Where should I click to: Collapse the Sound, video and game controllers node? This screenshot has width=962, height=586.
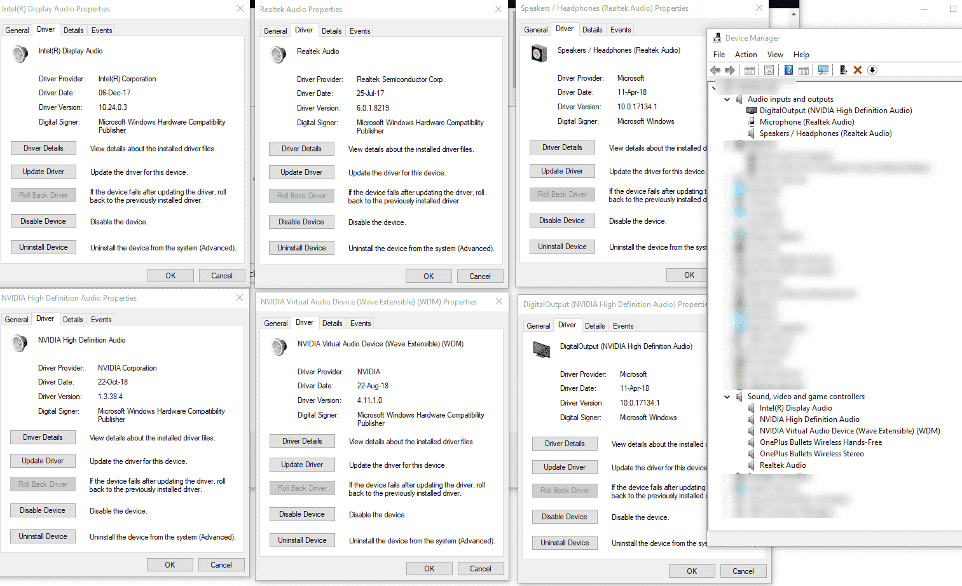[727, 397]
